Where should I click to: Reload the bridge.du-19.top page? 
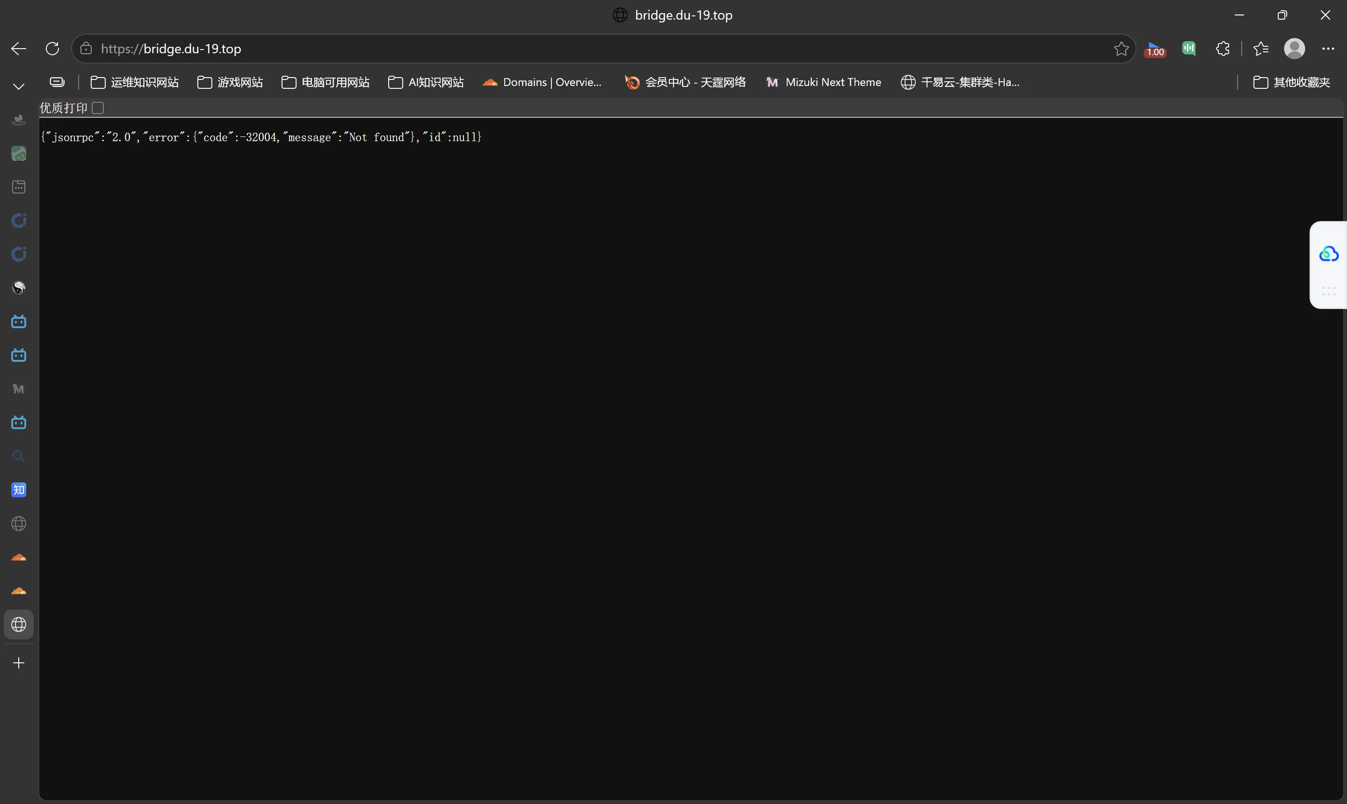(52, 49)
